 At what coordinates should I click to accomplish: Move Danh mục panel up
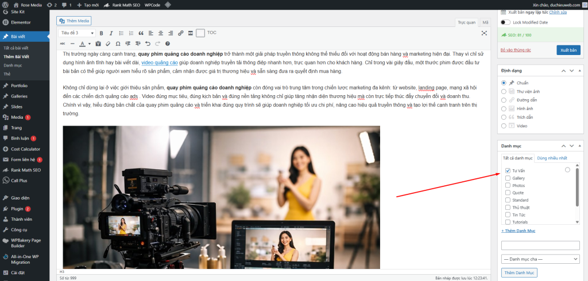click(x=563, y=146)
